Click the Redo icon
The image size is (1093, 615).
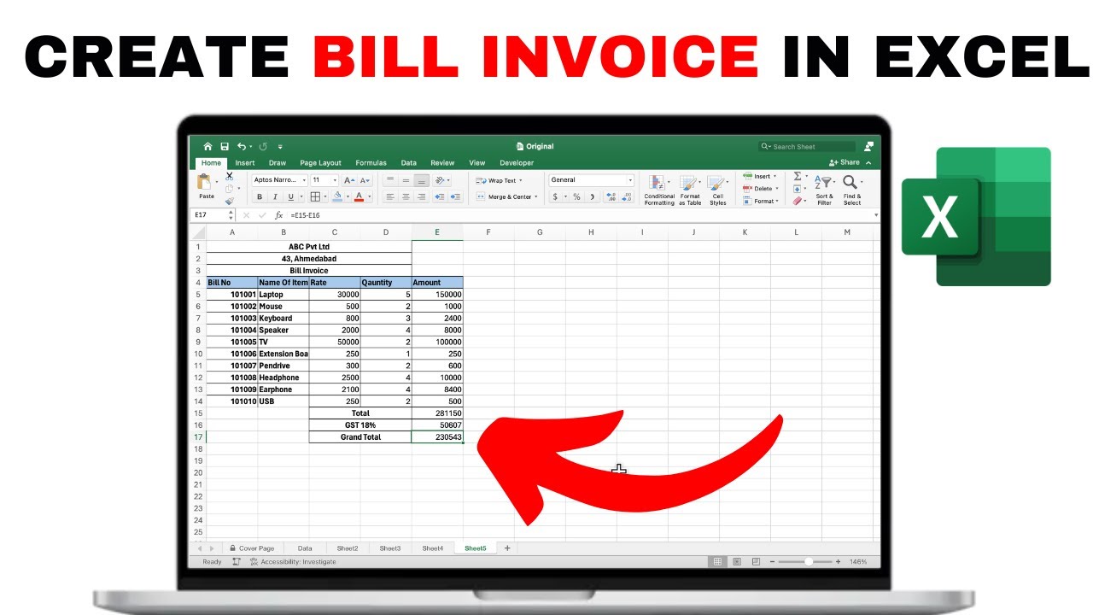click(x=263, y=146)
